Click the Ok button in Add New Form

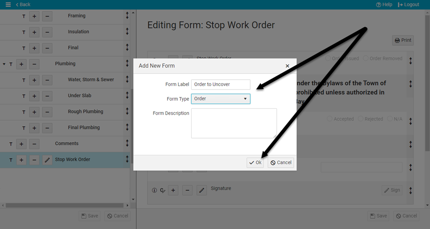pyautogui.click(x=255, y=162)
